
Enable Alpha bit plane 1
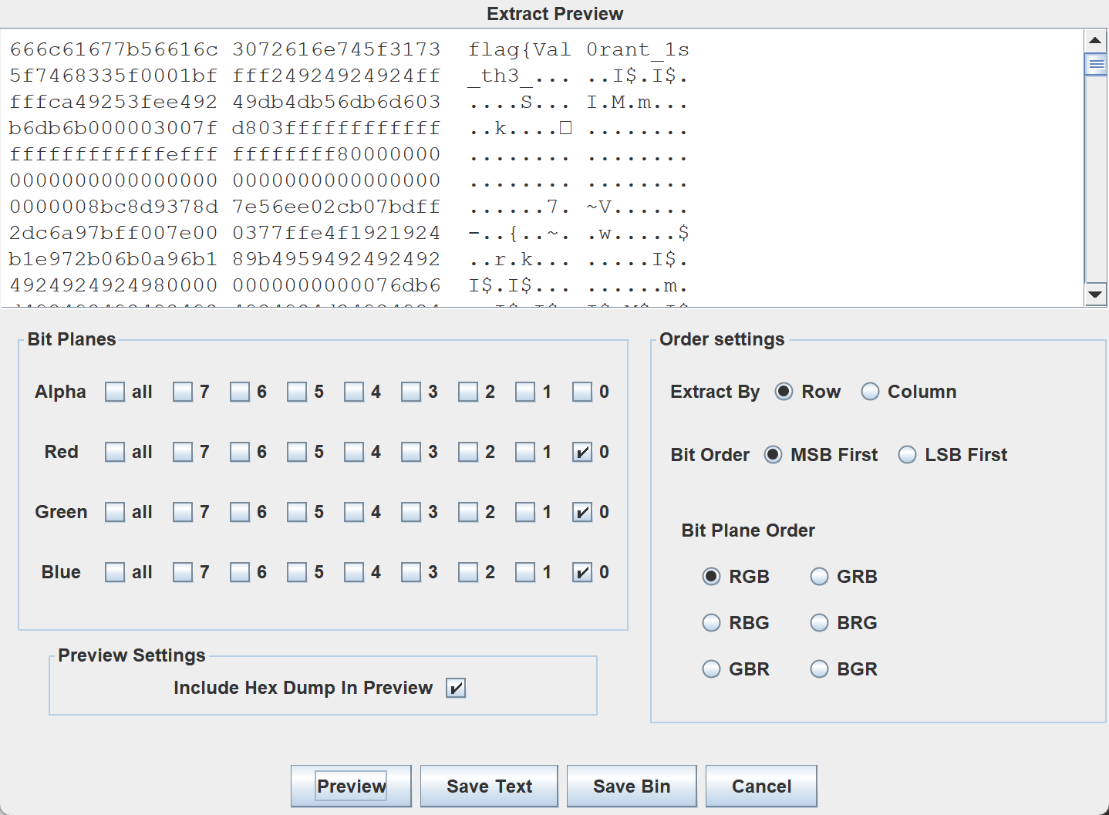click(x=525, y=392)
